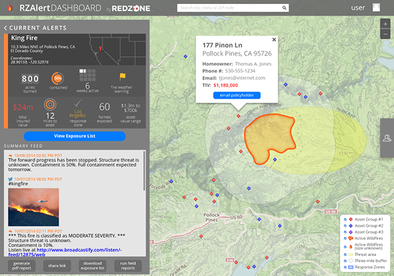
Task: Open the right-side map tool panel icon
Action: tap(386, 138)
